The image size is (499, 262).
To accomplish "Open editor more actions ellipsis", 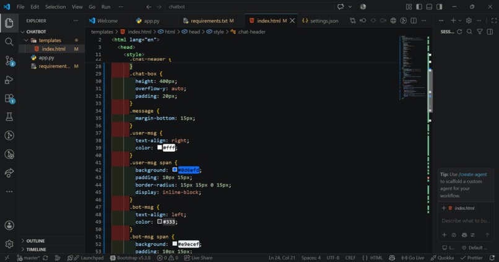I will [x=423, y=20].
